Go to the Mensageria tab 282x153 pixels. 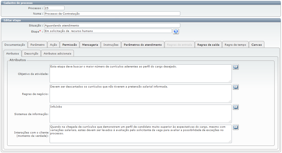coord(90,45)
